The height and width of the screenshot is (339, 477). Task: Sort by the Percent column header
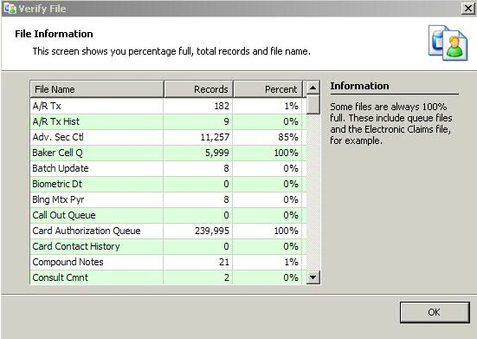click(x=268, y=89)
